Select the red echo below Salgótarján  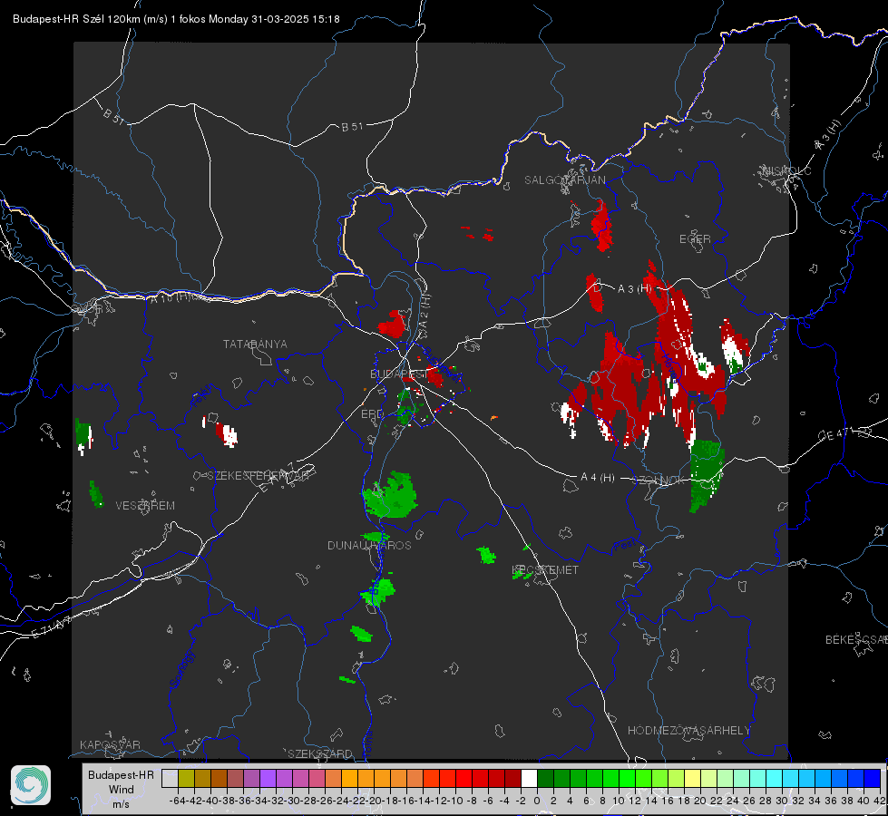click(601, 227)
